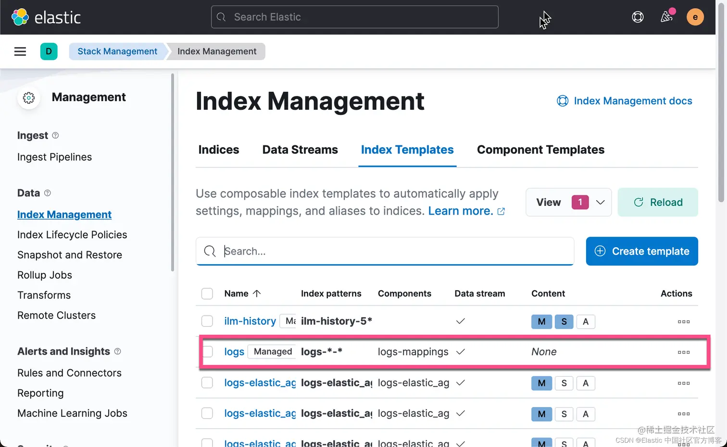Follow the Learn more link
Image resolution: width=727 pixels, height=447 pixels.
pyautogui.click(x=461, y=211)
